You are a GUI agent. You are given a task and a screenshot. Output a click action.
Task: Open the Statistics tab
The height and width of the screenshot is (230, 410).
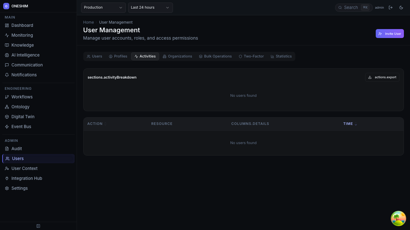pyautogui.click(x=281, y=56)
